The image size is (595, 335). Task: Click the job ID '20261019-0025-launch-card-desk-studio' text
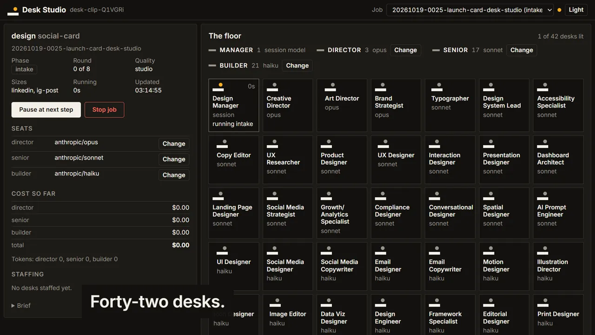point(76,48)
